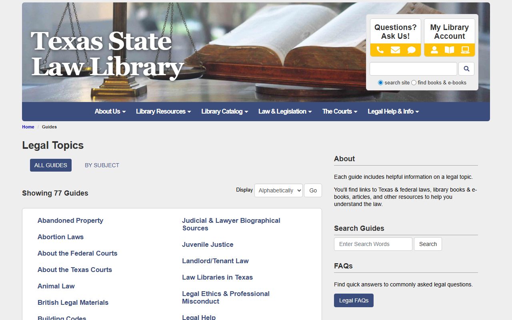The image size is (512, 320).
Task: Click the laptop icon under My Library Account
Action: tap(465, 50)
